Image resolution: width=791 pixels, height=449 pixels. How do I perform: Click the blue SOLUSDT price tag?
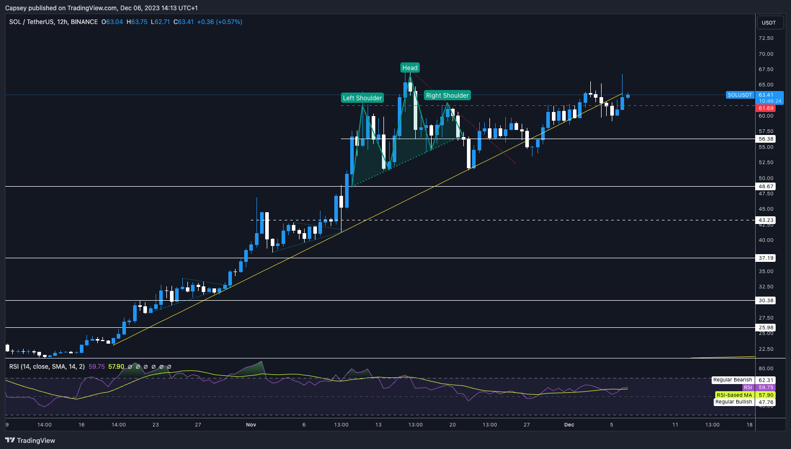(x=740, y=95)
